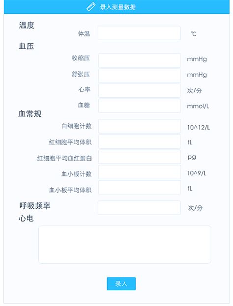Screen dimensions: 233x306
Task: Click the 心率 heart rate input
Action: tap(140, 90)
